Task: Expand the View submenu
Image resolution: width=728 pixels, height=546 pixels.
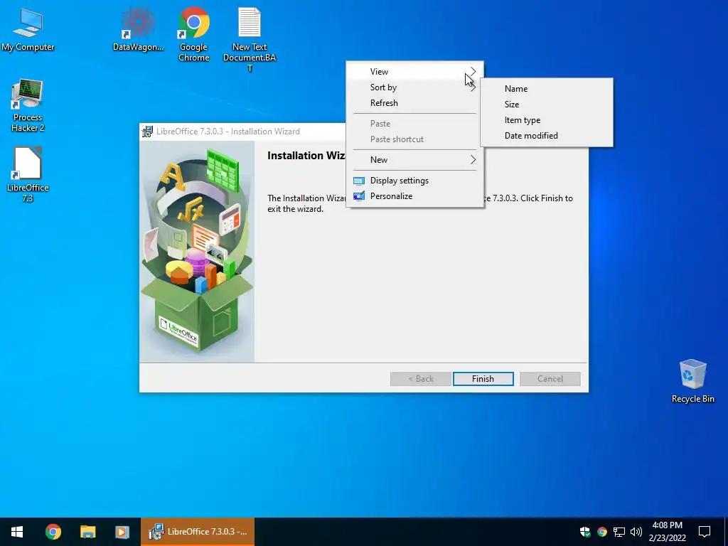Action: [415, 72]
